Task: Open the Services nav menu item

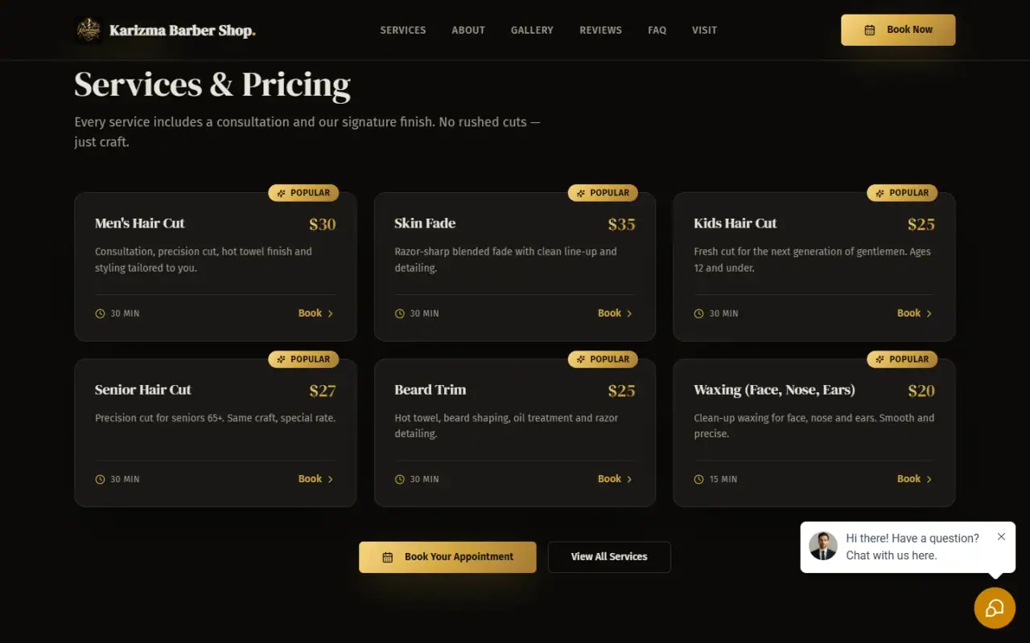Action: pyautogui.click(x=403, y=30)
